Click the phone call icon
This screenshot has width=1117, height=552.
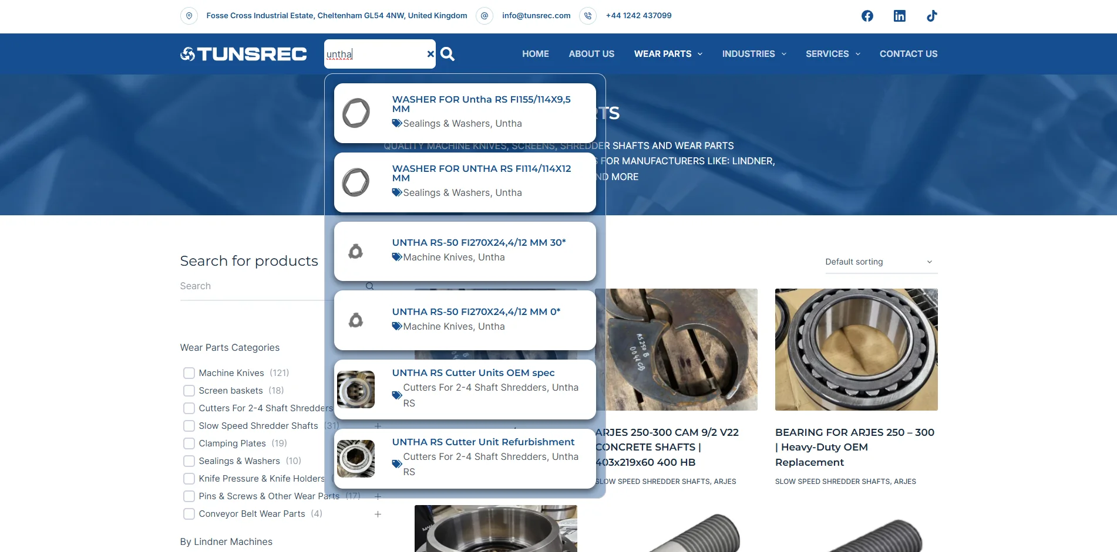point(588,16)
